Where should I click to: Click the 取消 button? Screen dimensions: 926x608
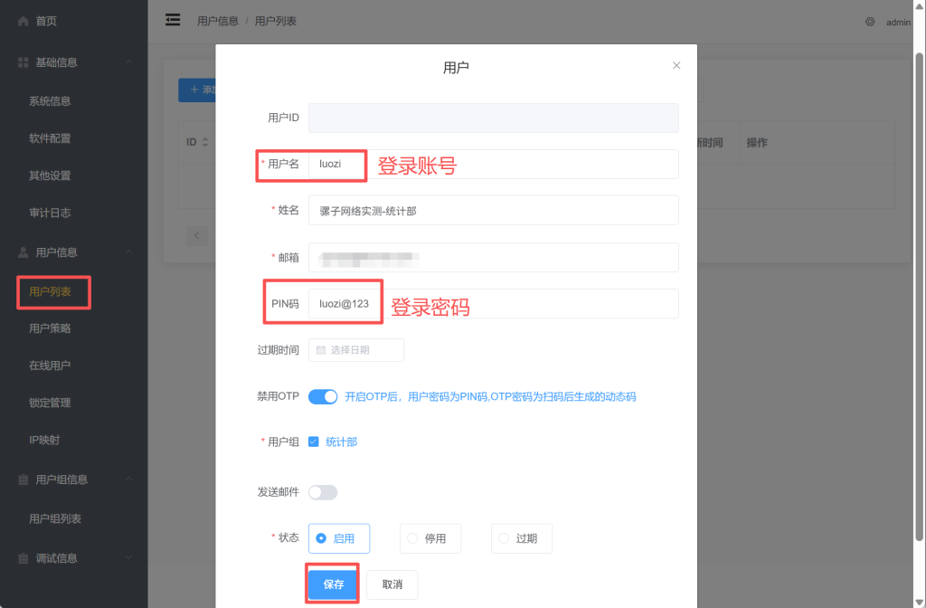tap(392, 584)
